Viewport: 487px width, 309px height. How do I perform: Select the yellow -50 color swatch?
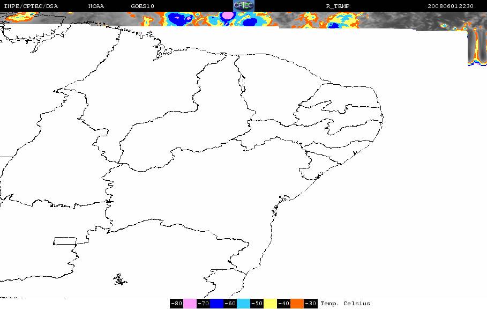270,304
